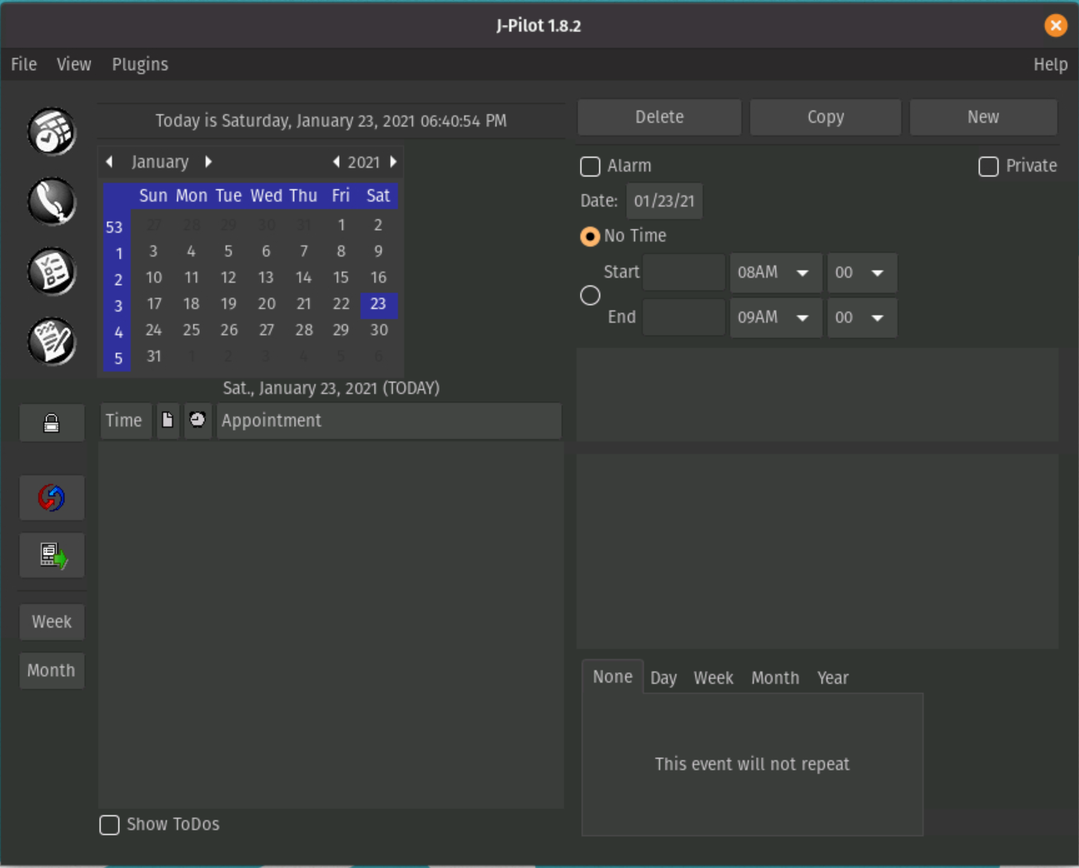Open the ToDo list checklist icon
This screenshot has width=1079, height=868.
point(51,271)
